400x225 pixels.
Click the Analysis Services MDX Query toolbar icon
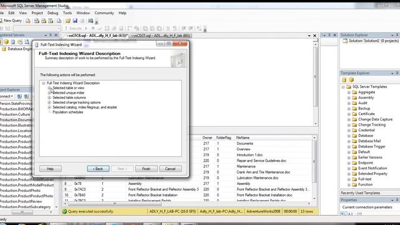click(x=37, y=21)
